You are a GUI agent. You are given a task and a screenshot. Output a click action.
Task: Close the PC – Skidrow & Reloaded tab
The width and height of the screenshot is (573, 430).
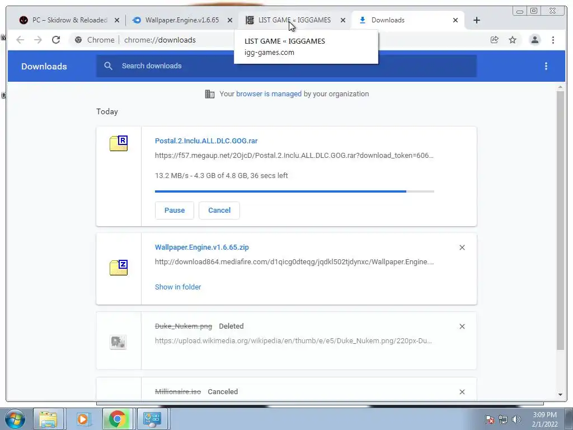(117, 21)
